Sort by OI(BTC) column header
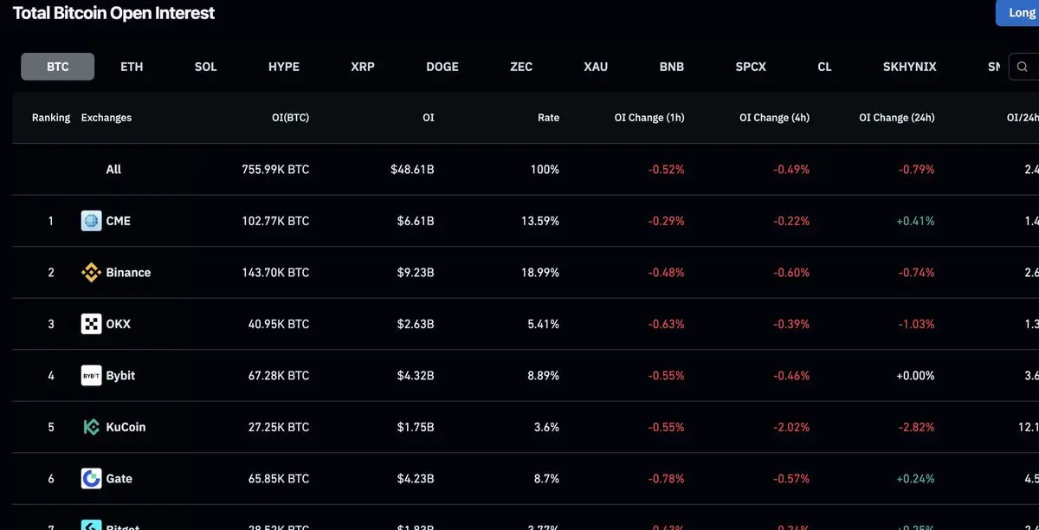The width and height of the screenshot is (1039, 530). point(290,118)
